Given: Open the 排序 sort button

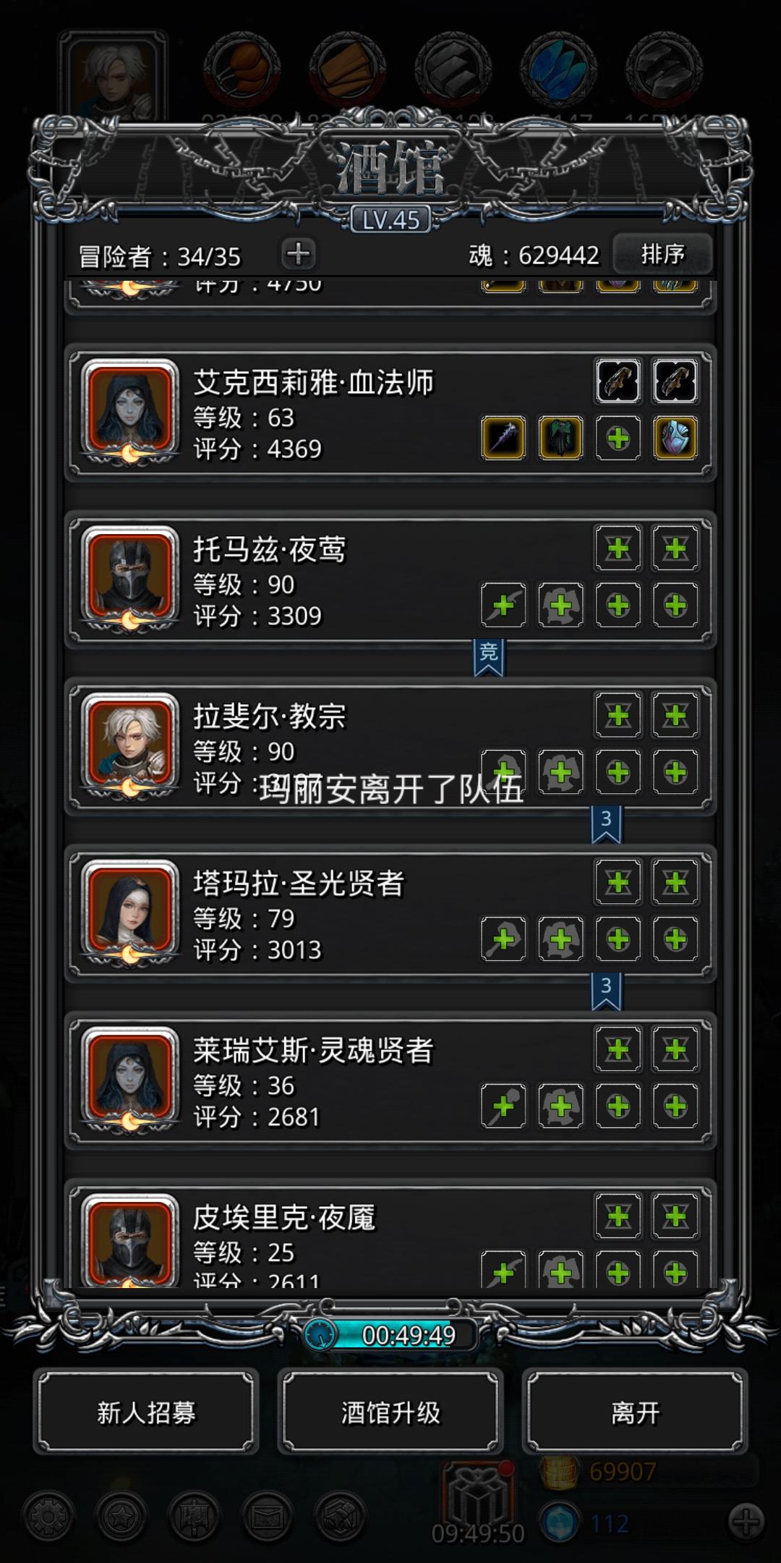Looking at the screenshot, I should 662,254.
